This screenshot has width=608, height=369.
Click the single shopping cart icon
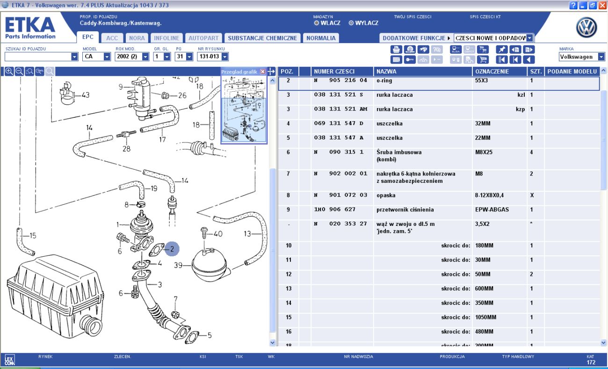tap(483, 59)
